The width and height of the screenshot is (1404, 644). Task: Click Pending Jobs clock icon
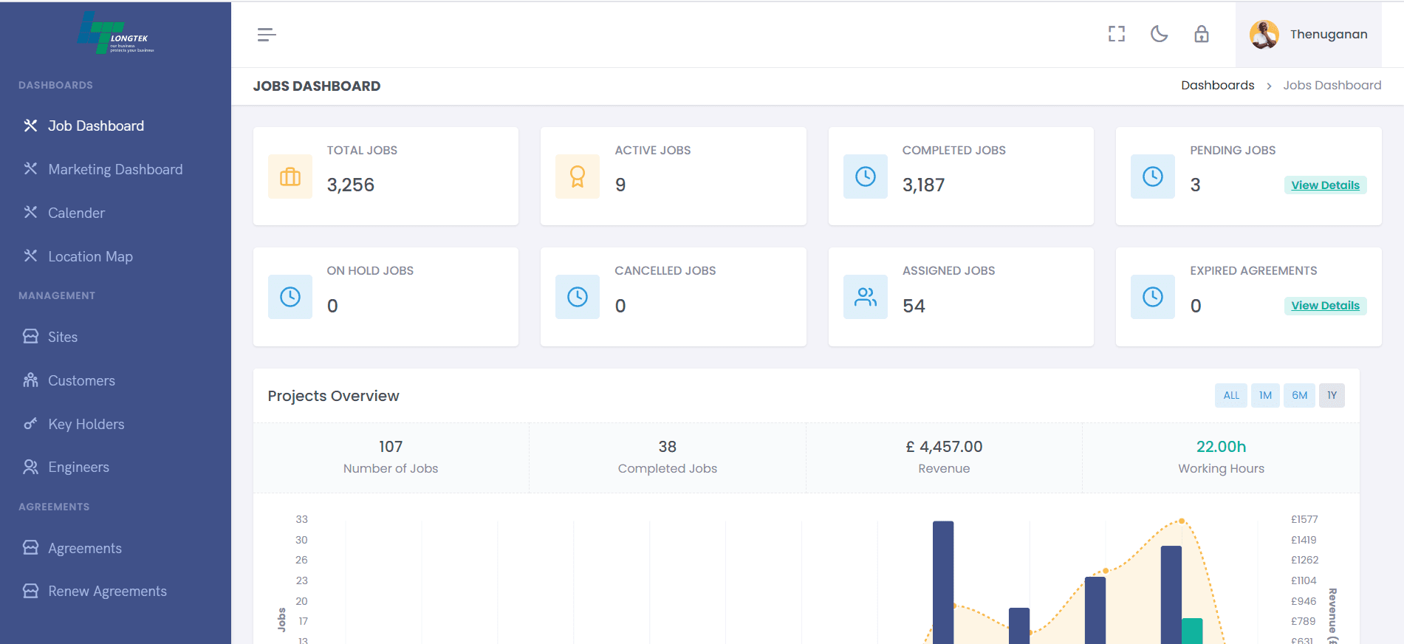coord(1153,177)
